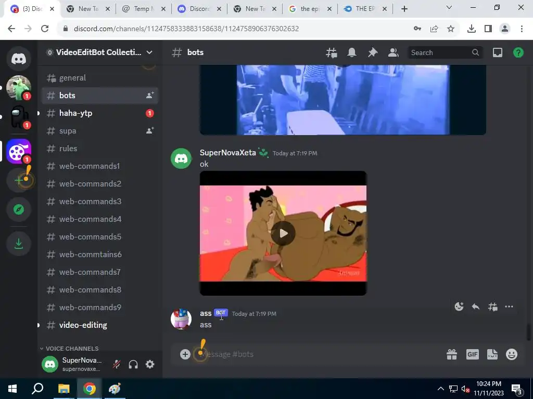Show pinned messages pin icon
The width and height of the screenshot is (533, 399).
373,52
